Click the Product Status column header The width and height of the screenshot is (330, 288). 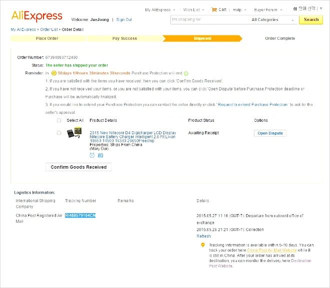pos(201,120)
